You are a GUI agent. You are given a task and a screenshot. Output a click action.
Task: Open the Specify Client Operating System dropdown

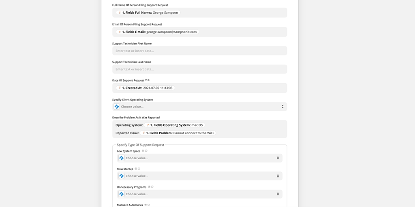point(282,107)
